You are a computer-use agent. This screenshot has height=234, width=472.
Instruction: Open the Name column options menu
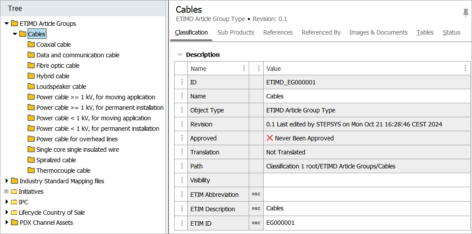[244, 69]
